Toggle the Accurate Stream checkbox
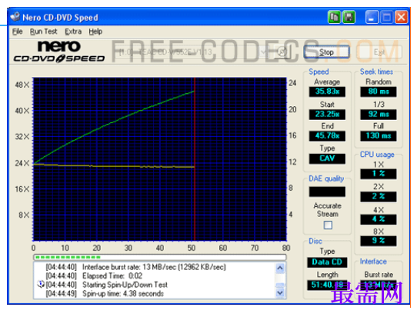417x317 pixels. (x=328, y=225)
